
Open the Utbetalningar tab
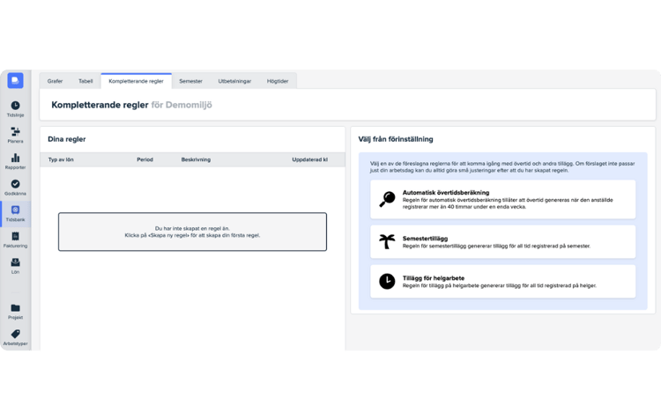click(234, 81)
